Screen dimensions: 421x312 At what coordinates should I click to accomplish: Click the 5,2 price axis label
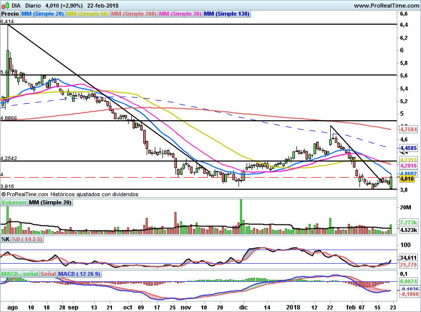[404, 101]
